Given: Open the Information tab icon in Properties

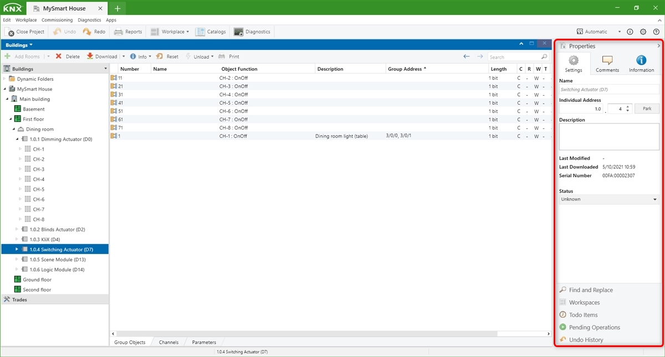Looking at the screenshot, I should (x=641, y=60).
